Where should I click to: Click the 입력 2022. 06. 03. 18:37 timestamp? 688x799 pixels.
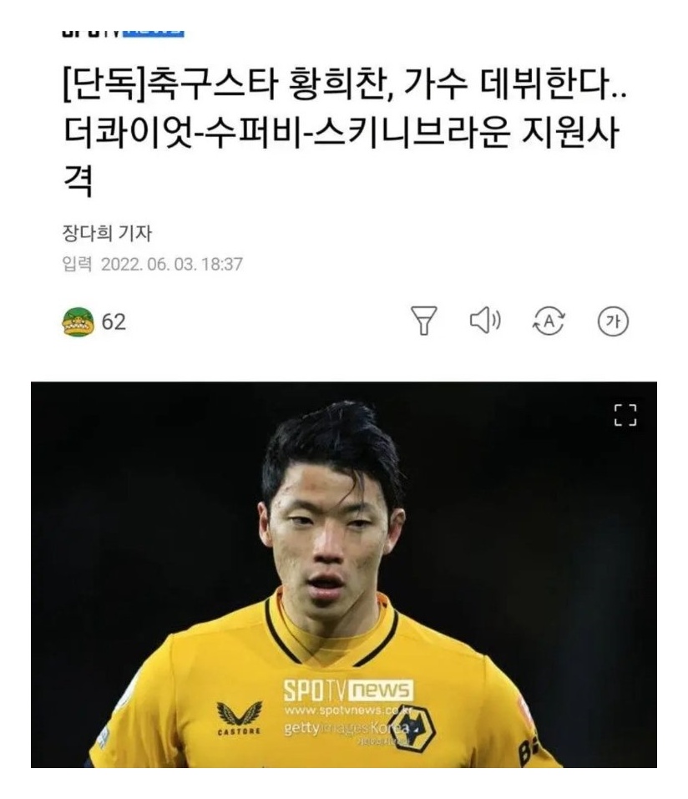(x=153, y=264)
